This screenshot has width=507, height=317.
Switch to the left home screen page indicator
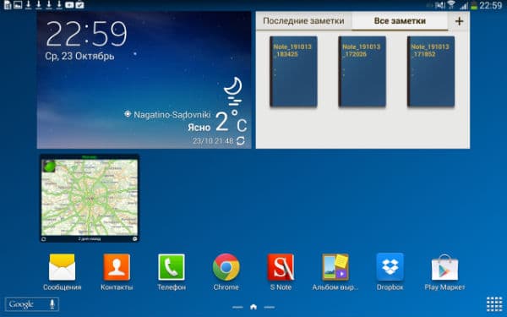click(x=237, y=308)
